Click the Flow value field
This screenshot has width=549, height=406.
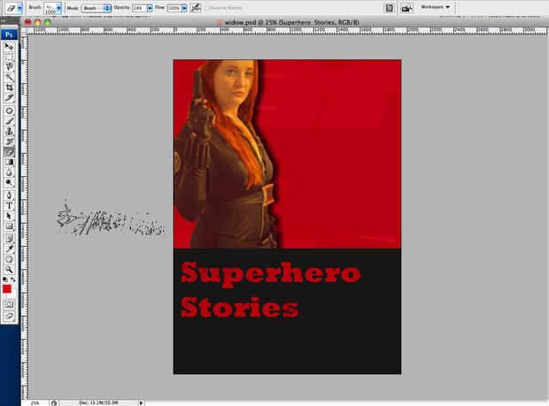click(174, 8)
